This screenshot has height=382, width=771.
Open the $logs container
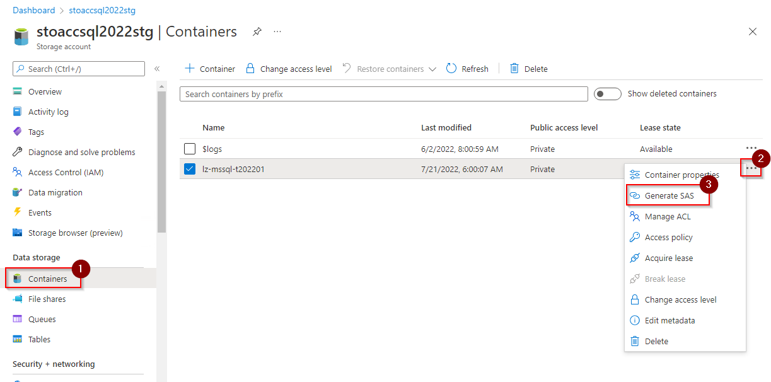tap(212, 149)
